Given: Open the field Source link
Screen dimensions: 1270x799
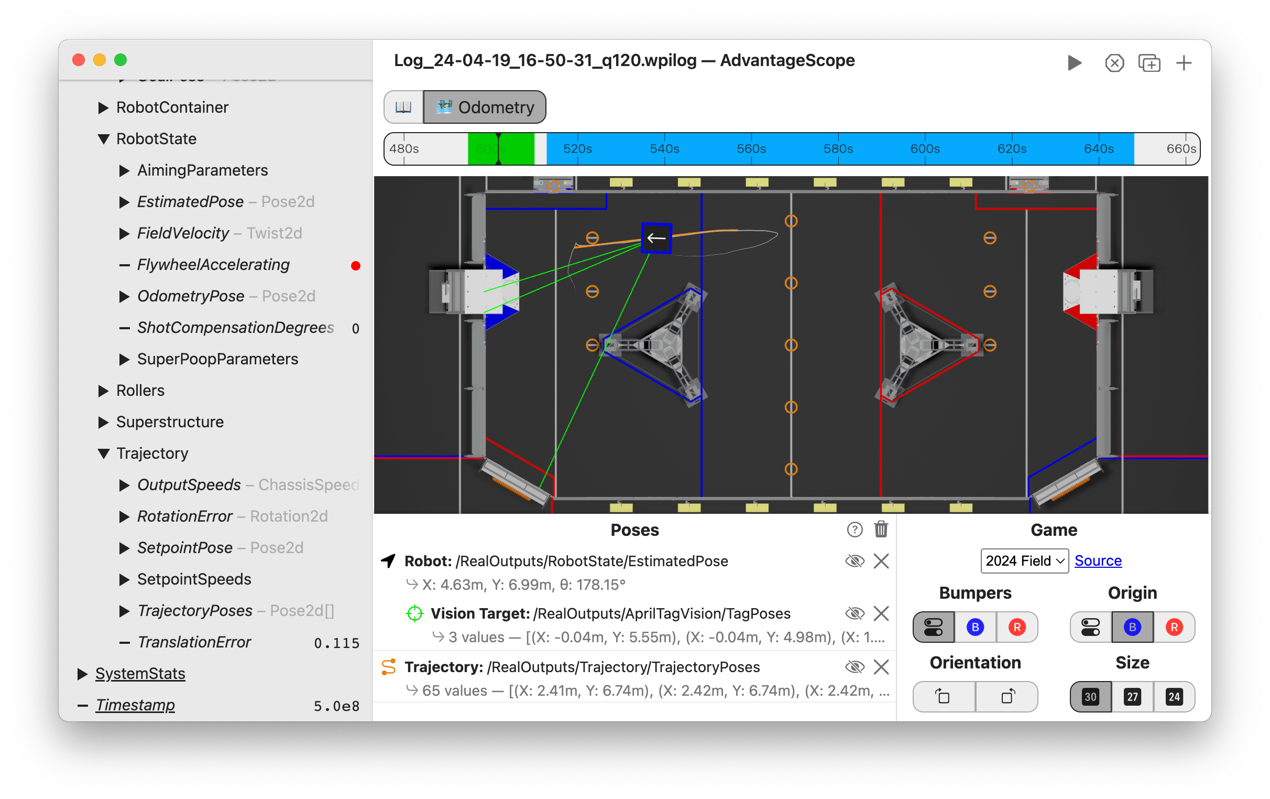Looking at the screenshot, I should click(x=1098, y=561).
